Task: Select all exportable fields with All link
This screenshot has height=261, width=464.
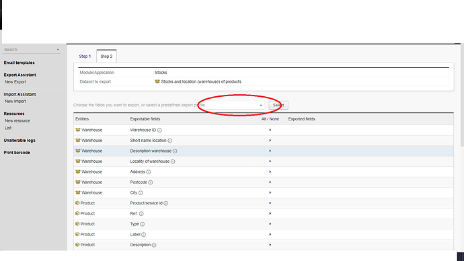Action: (x=264, y=119)
